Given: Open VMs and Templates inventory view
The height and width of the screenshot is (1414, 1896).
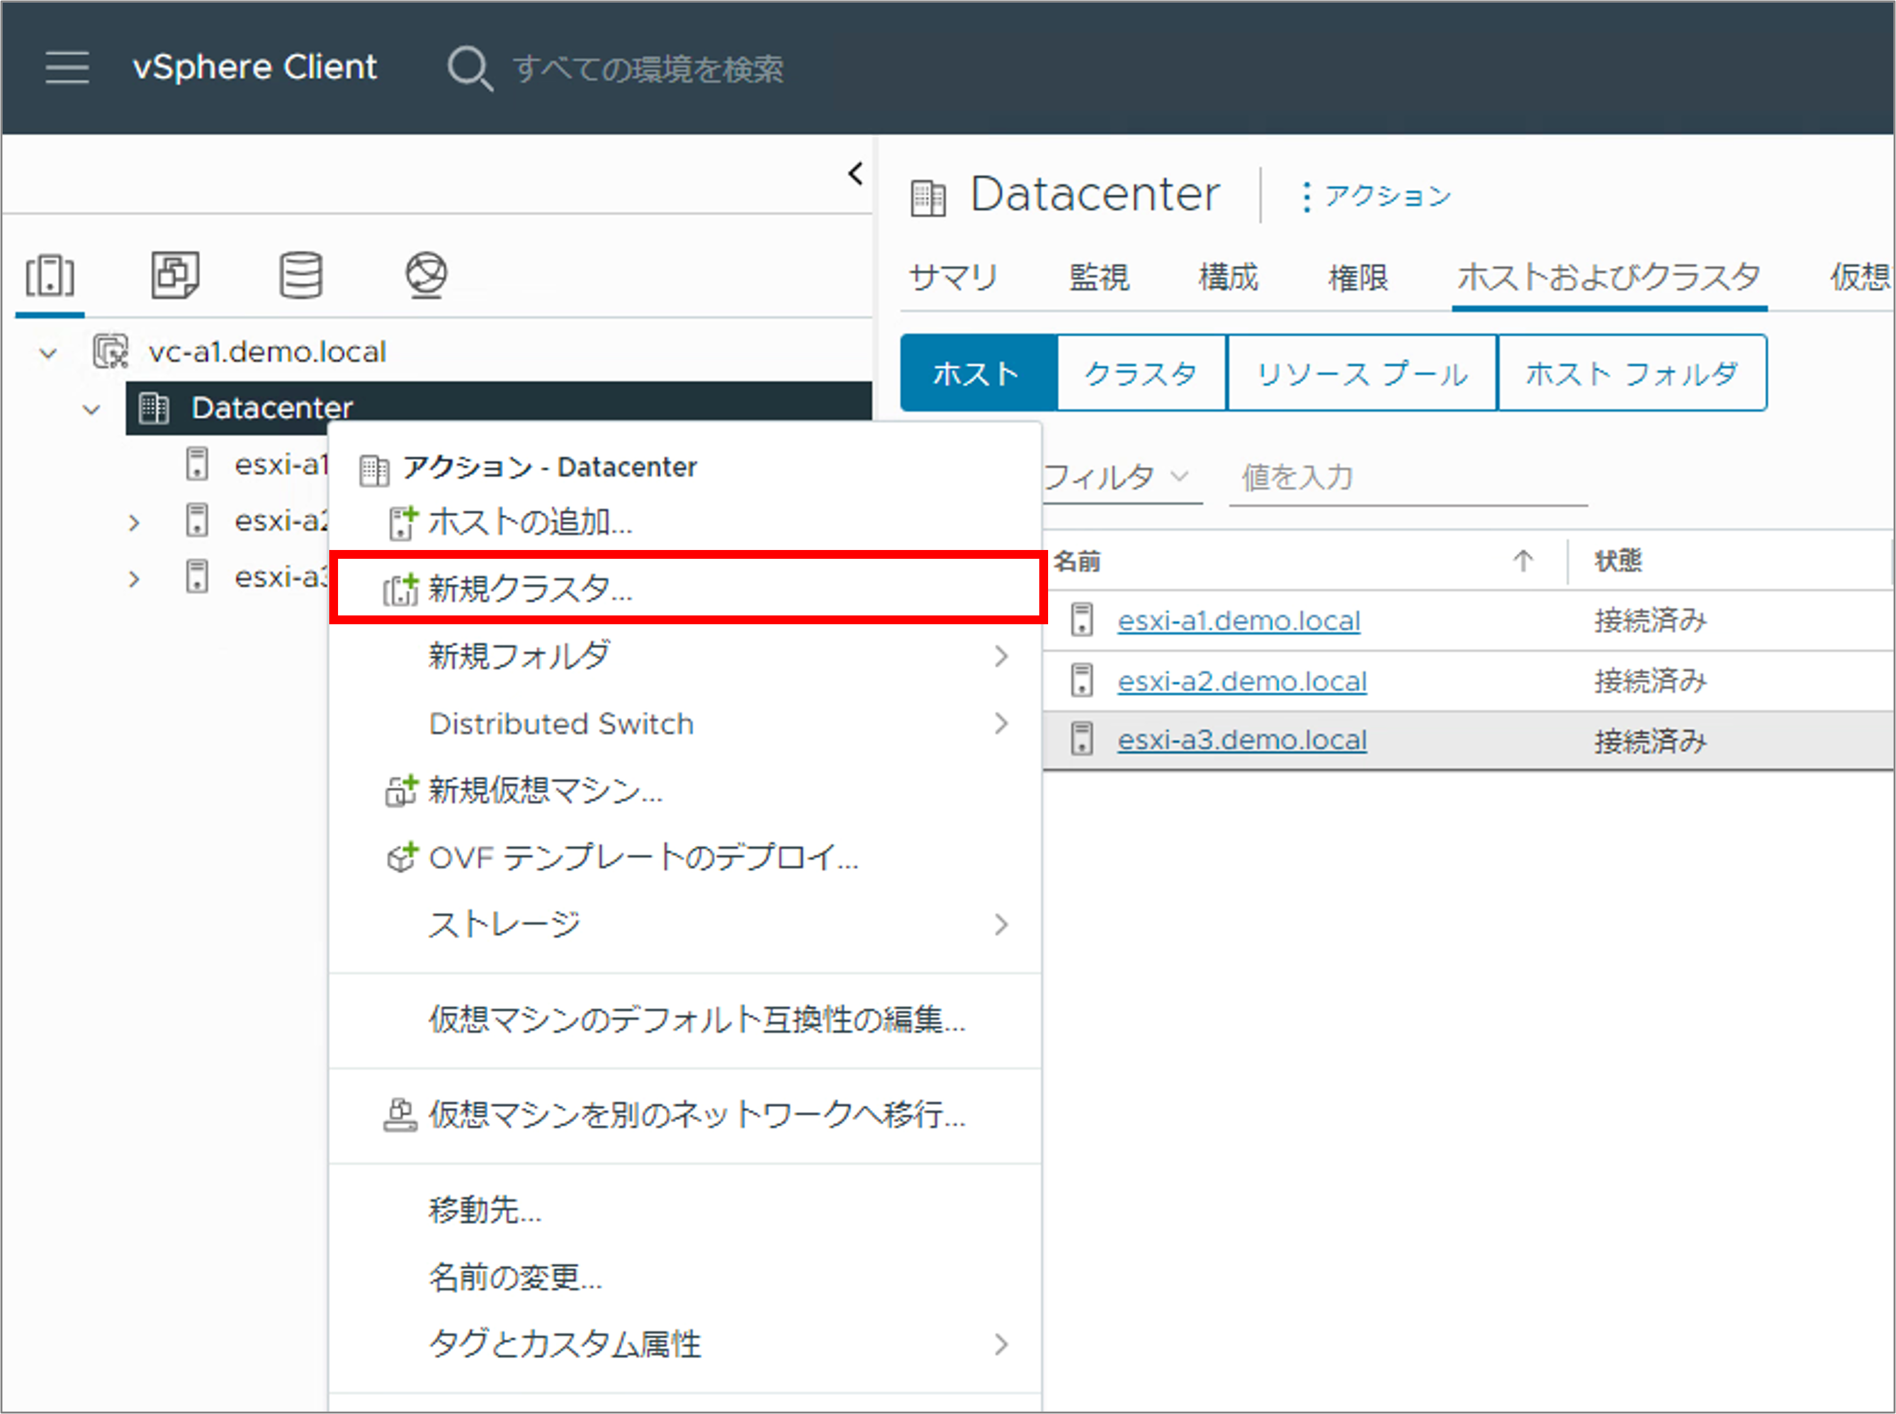Looking at the screenshot, I should (176, 275).
